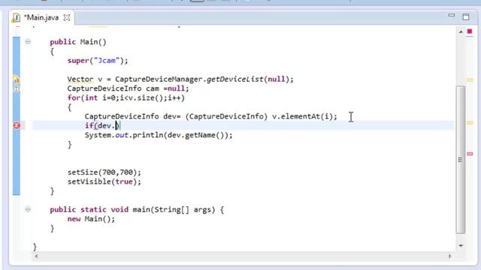Jump to first yellow overview ruler annotation
481x270 pixels.
coord(470,80)
